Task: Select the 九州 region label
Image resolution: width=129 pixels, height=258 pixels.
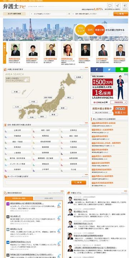Action: [17, 107]
